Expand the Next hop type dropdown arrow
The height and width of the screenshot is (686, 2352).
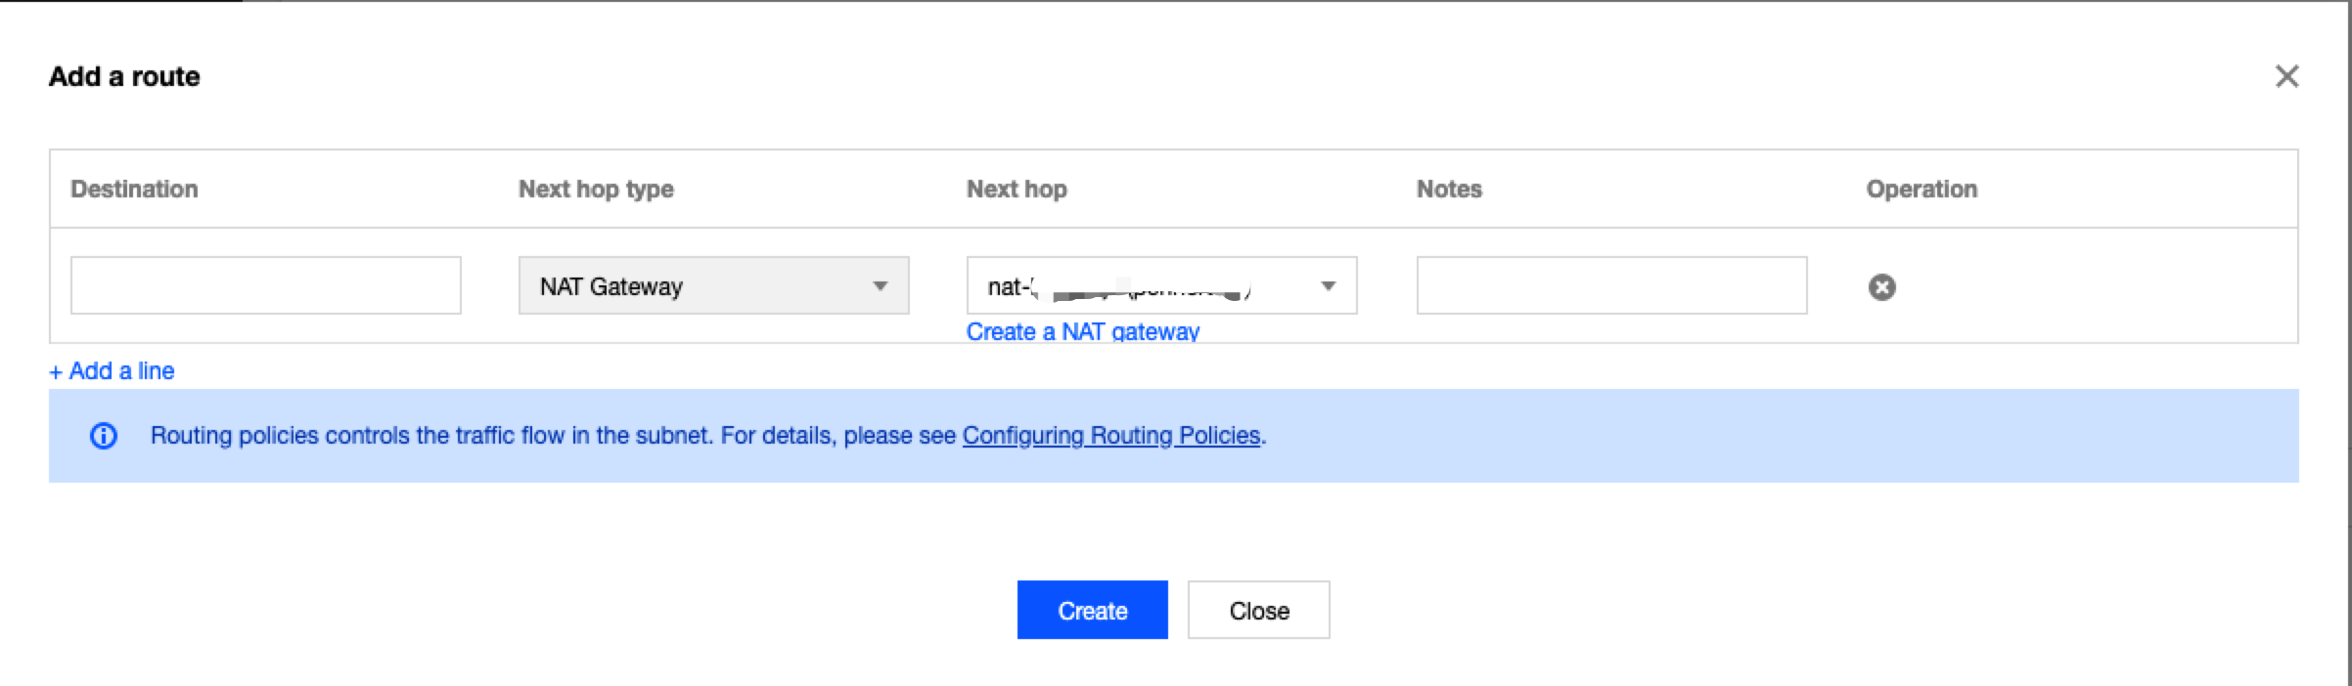point(880,286)
